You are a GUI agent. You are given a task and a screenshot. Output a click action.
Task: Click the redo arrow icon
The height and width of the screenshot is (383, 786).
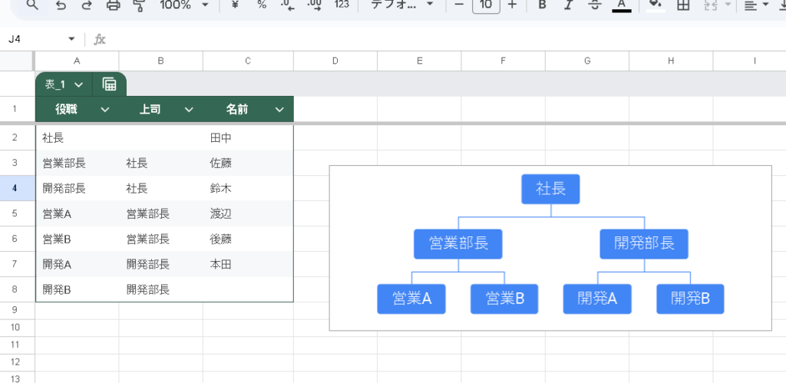click(86, 5)
